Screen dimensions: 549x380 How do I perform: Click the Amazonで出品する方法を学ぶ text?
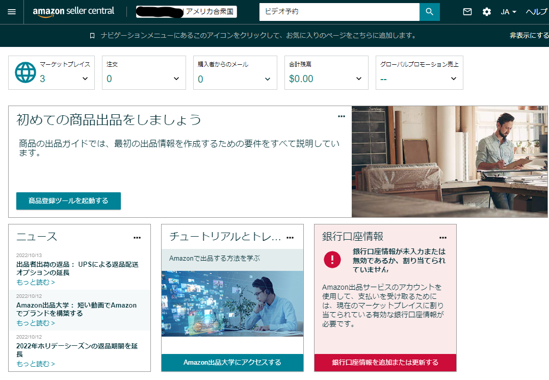215,259
